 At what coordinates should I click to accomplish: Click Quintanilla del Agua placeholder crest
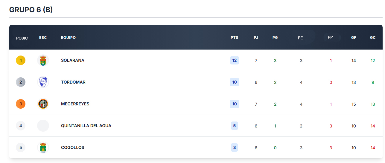(x=43, y=126)
